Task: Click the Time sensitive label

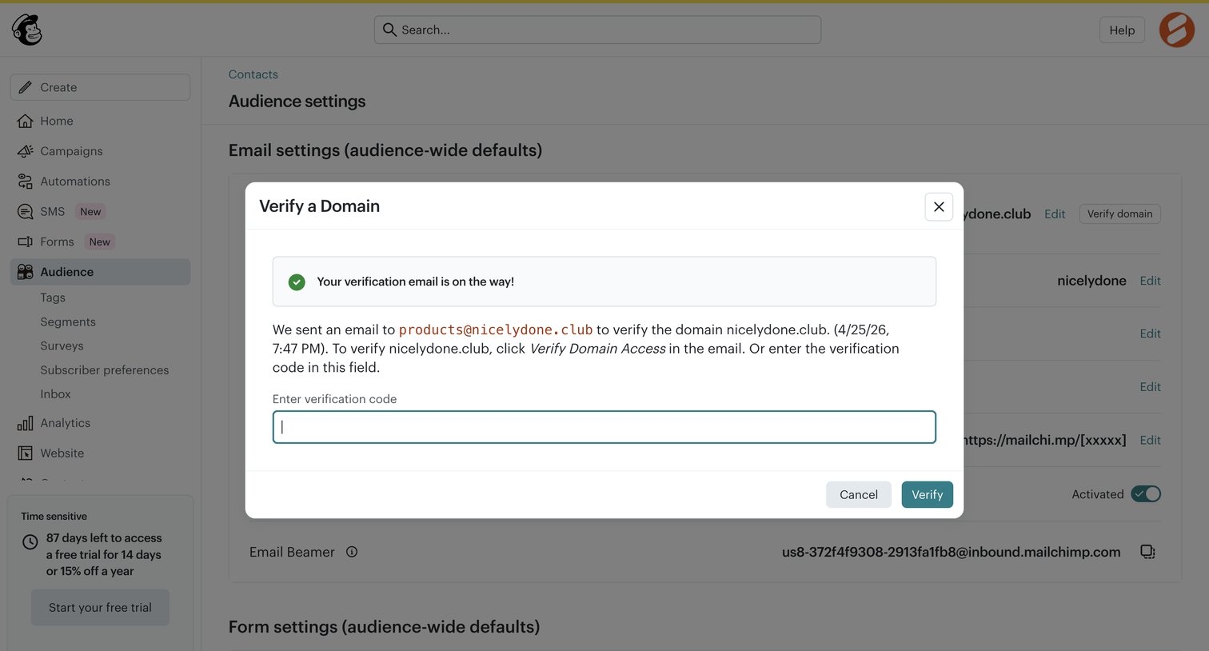Action: click(x=54, y=517)
